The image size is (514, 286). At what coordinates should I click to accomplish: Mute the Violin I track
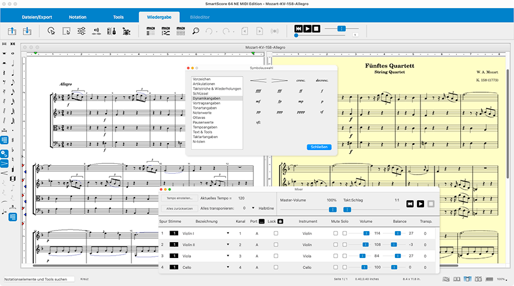pos(335,233)
